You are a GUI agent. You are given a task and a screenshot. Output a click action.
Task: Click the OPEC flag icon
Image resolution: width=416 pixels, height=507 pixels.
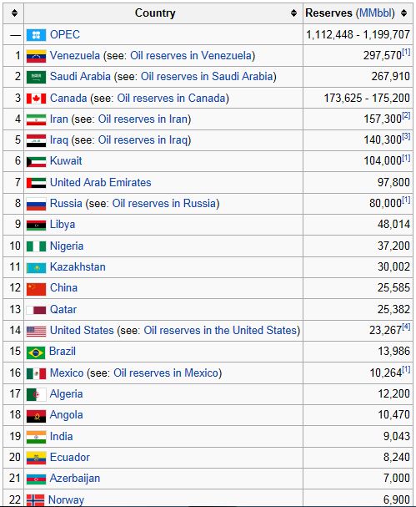36,35
